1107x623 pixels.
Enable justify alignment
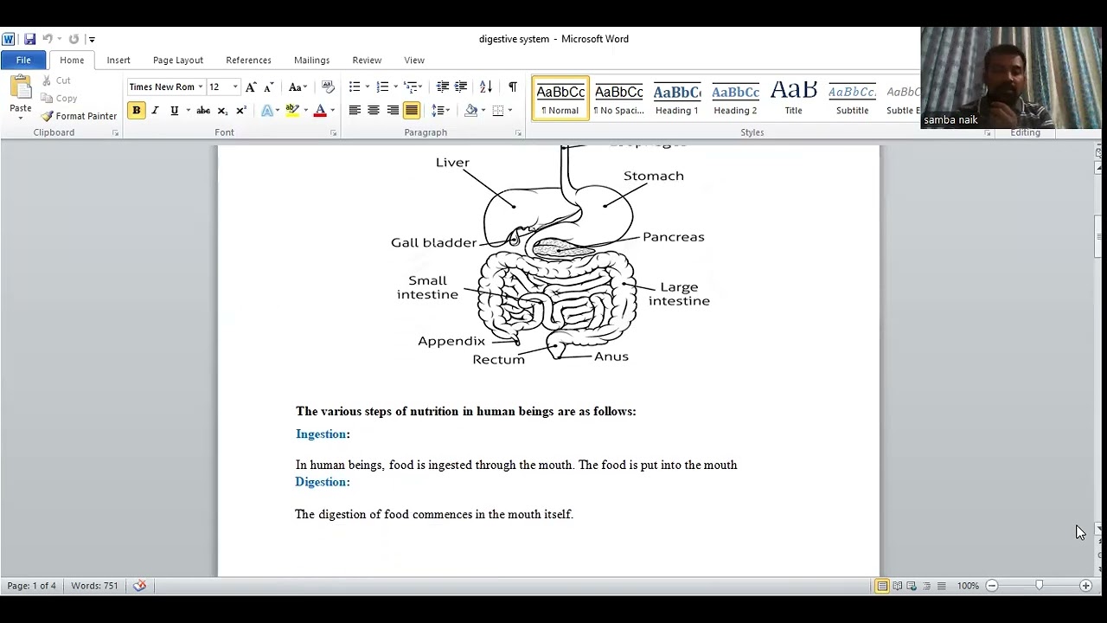tap(412, 110)
